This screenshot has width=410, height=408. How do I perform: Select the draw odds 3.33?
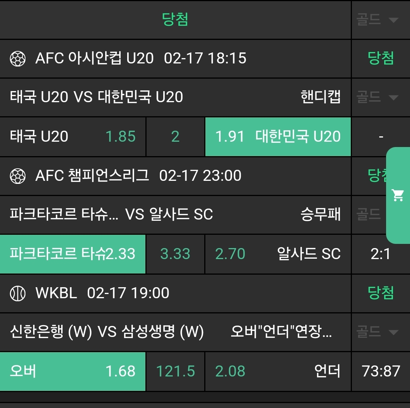click(175, 254)
